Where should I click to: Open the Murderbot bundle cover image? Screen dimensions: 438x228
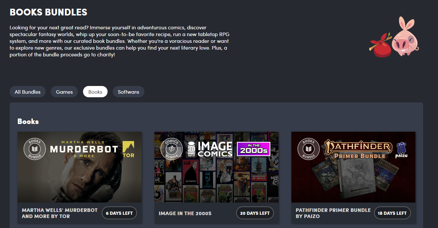tap(79, 167)
